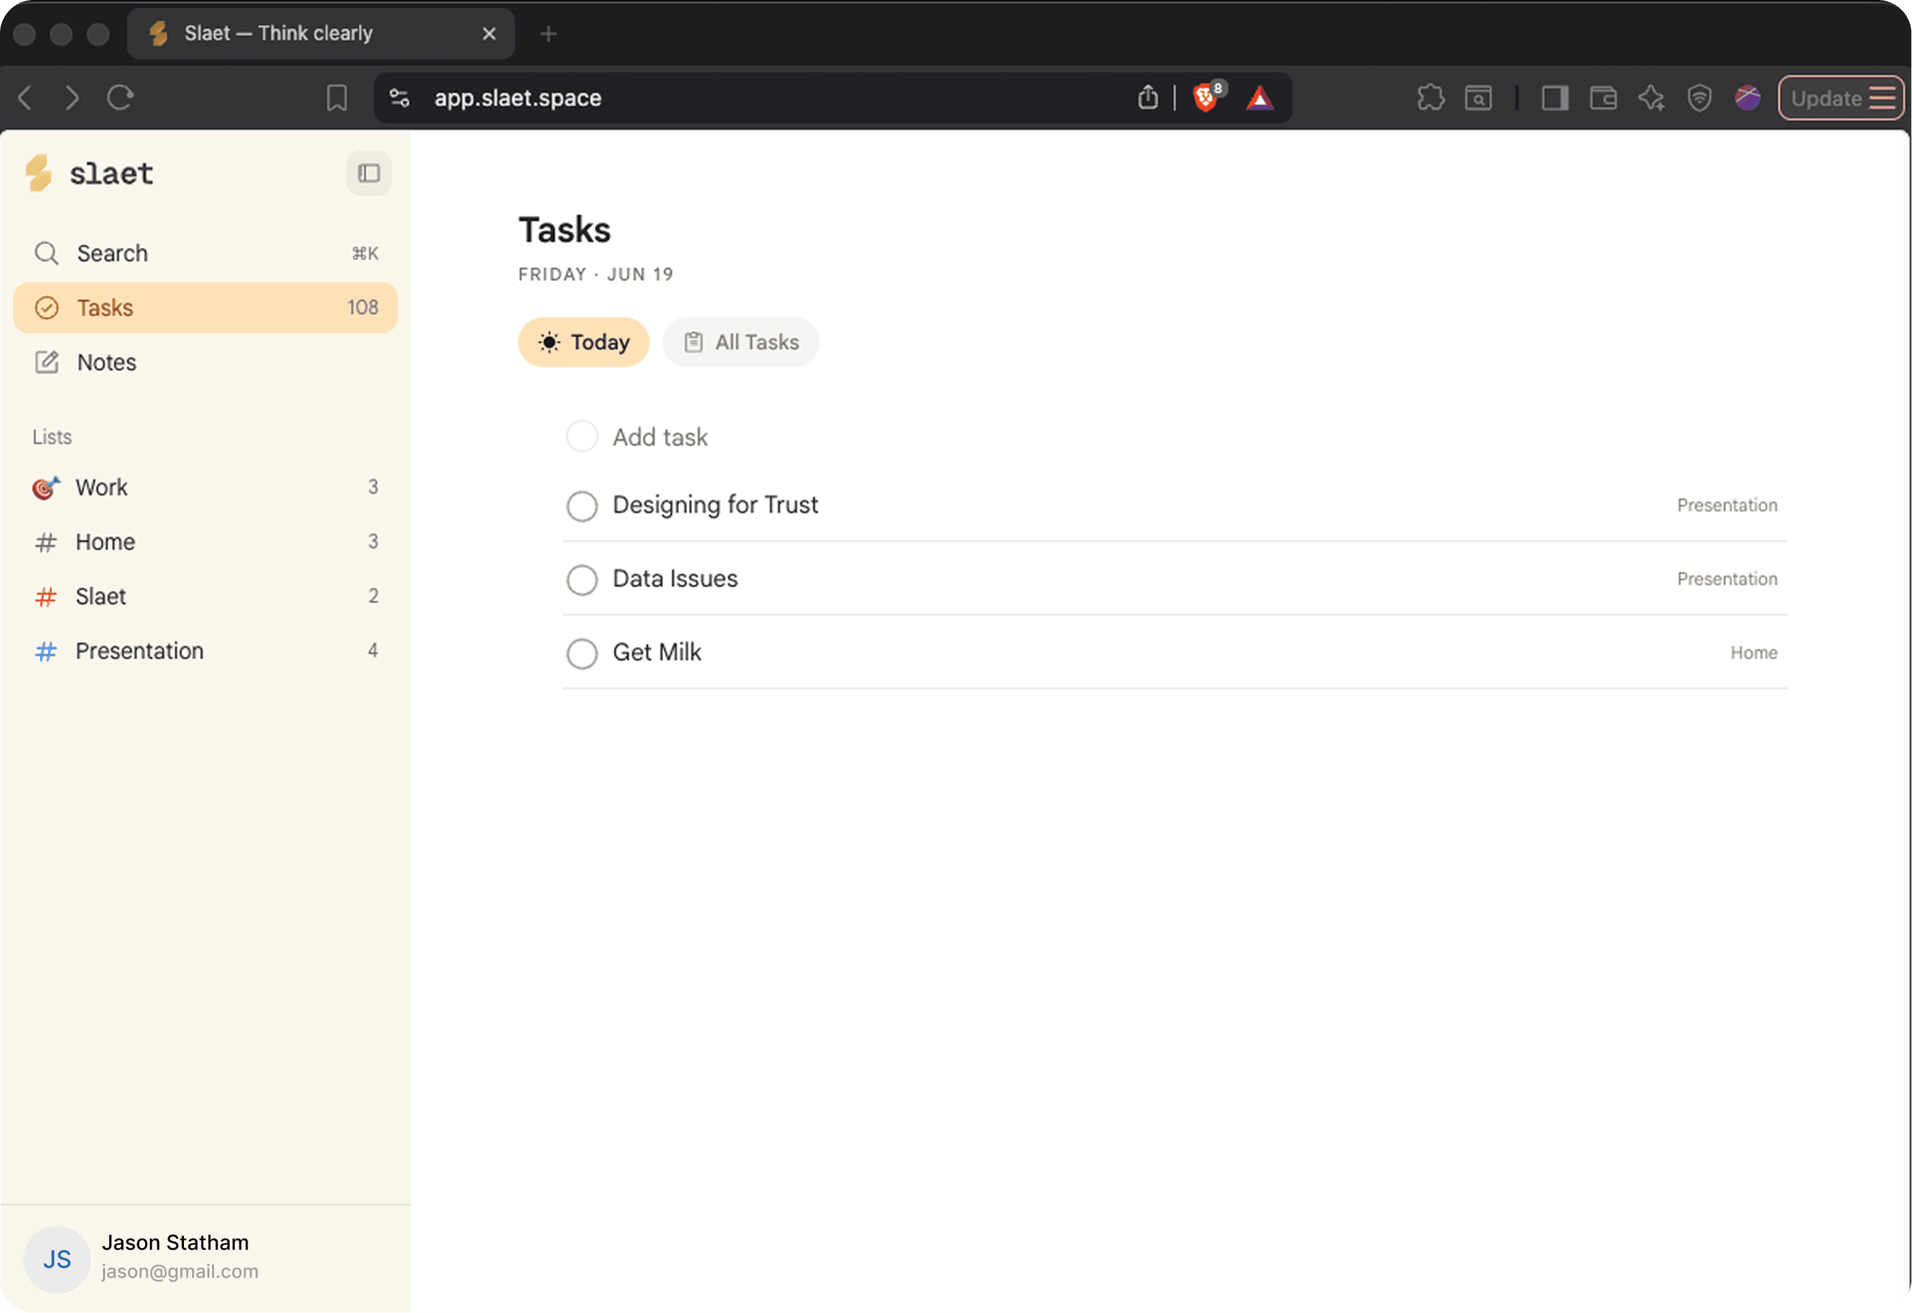The width and height of the screenshot is (1912, 1313).
Task: Mark Designing for Trust as complete
Action: pyautogui.click(x=581, y=506)
